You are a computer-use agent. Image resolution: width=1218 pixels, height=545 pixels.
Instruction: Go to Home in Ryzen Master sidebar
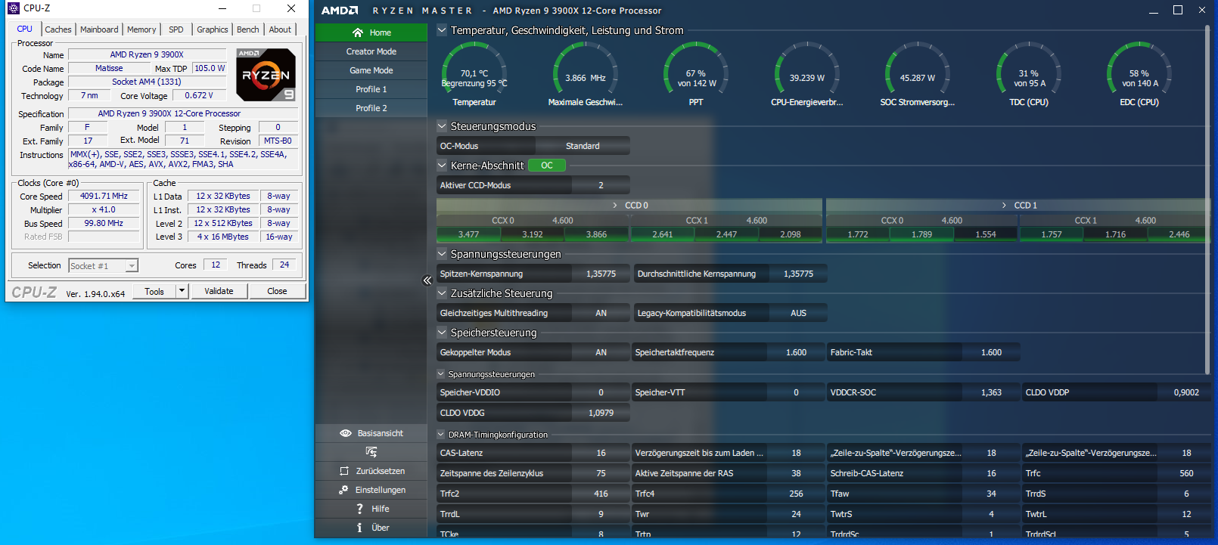pyautogui.click(x=371, y=33)
